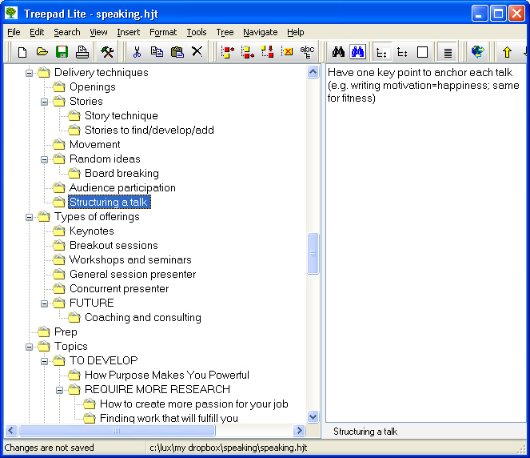Viewport: 530px width, 458px height.
Task: Click the Paste clipboard icon
Action: 177,52
